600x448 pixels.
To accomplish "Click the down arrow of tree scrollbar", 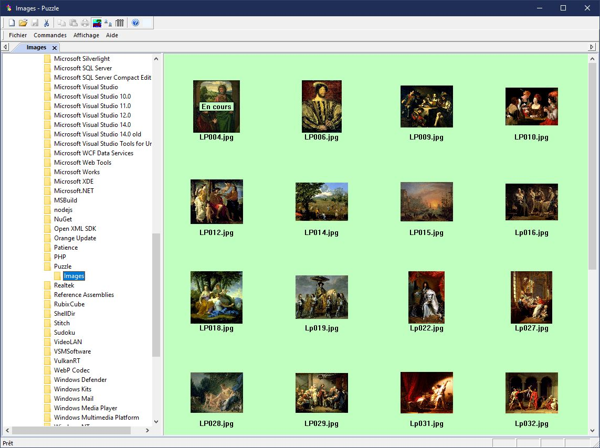I will 156,422.
